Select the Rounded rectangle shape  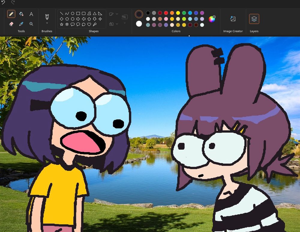84,13
